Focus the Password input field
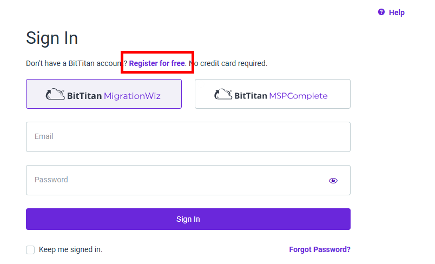Image resolution: width=435 pixels, height=264 pixels. click(x=188, y=180)
